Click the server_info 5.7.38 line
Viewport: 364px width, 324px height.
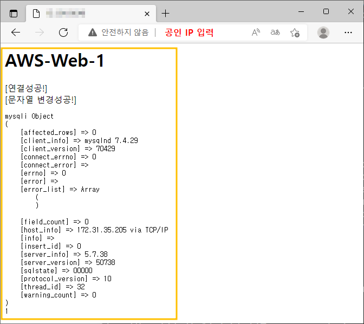[64, 254]
